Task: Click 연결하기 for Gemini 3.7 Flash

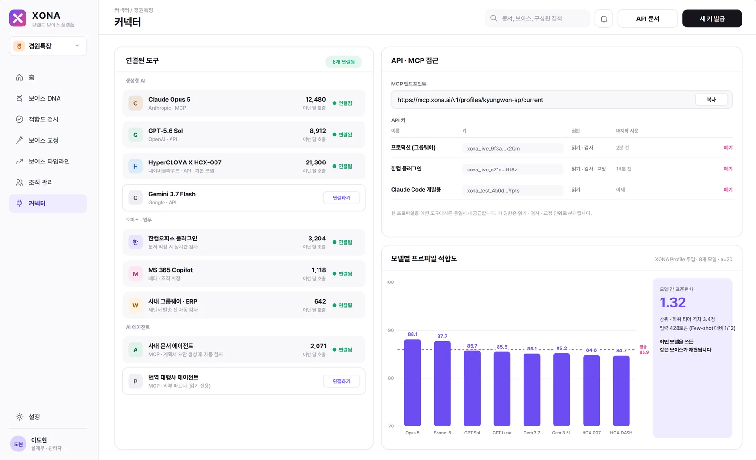Action: point(341,198)
